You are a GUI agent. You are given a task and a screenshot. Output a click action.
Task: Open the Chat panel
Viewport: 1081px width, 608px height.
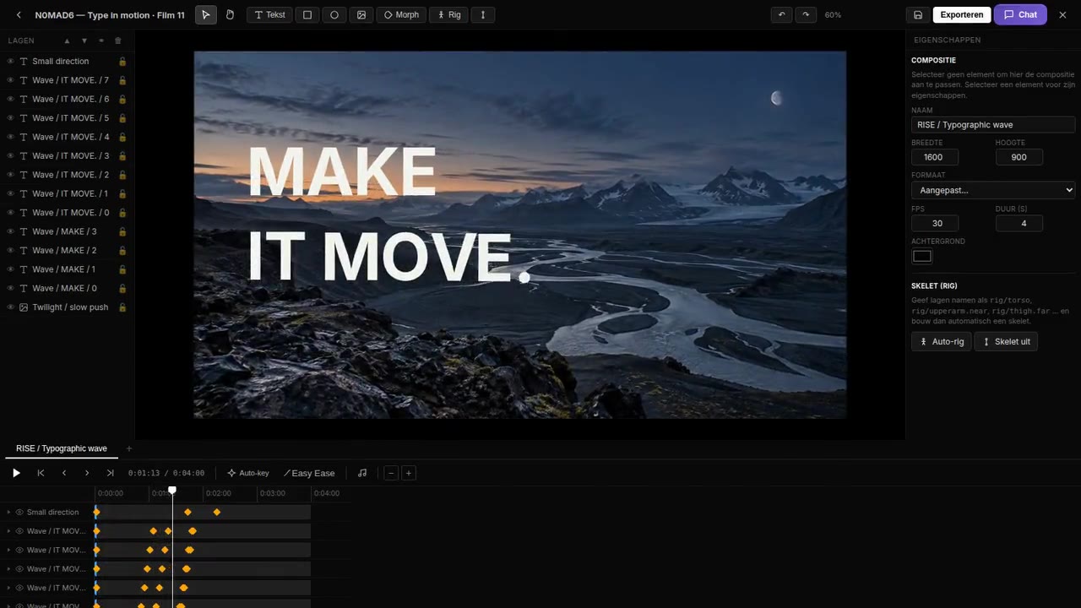[1020, 15]
